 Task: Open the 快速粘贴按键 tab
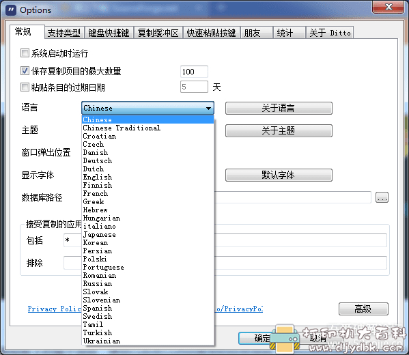click(x=211, y=33)
